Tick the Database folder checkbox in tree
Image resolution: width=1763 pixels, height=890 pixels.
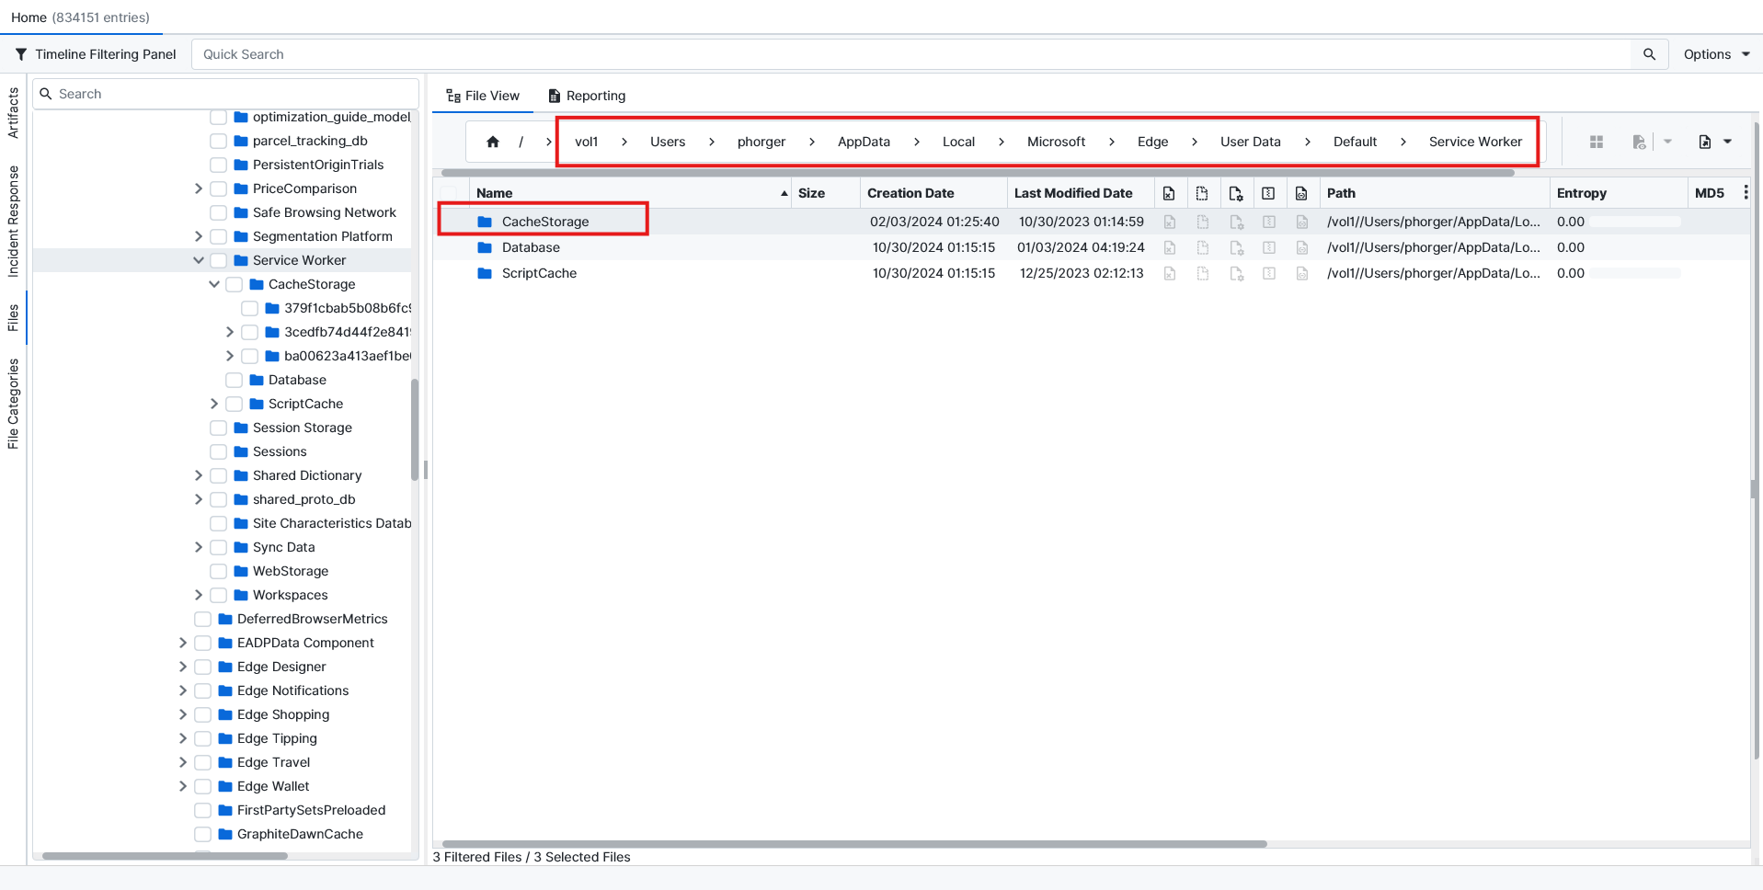coord(235,380)
